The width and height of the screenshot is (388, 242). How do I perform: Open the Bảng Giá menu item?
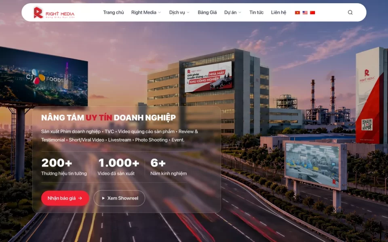click(x=207, y=13)
